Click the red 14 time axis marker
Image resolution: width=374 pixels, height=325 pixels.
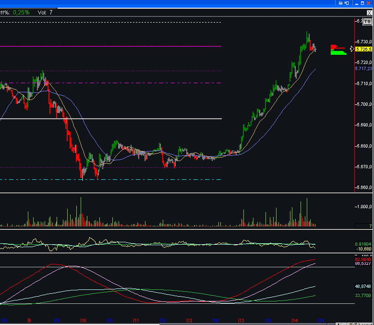[x=295, y=321]
